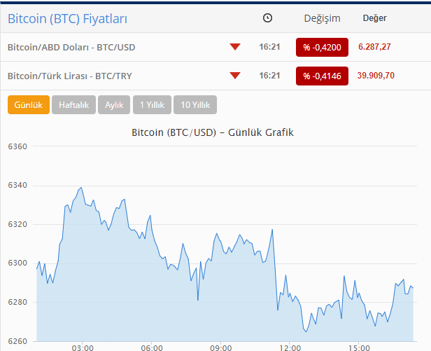Image resolution: width=431 pixels, height=351 pixels.
Task: Switch to the Aylık chart tab
Action: (x=114, y=104)
